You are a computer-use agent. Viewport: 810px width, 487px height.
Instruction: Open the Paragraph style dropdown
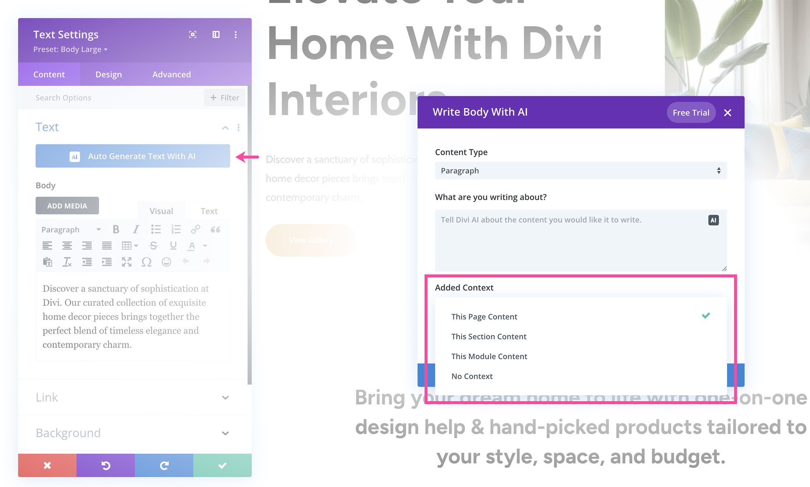[x=70, y=229]
